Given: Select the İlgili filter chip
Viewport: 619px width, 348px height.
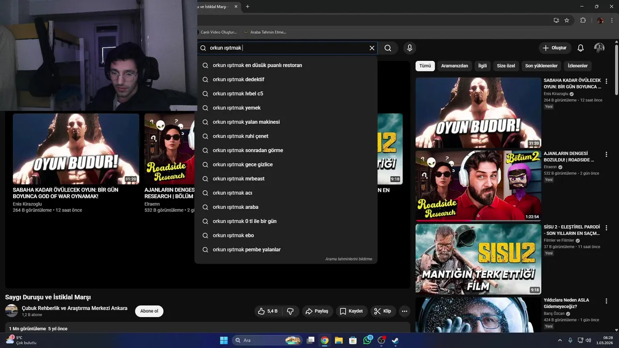Looking at the screenshot, I should (483, 66).
